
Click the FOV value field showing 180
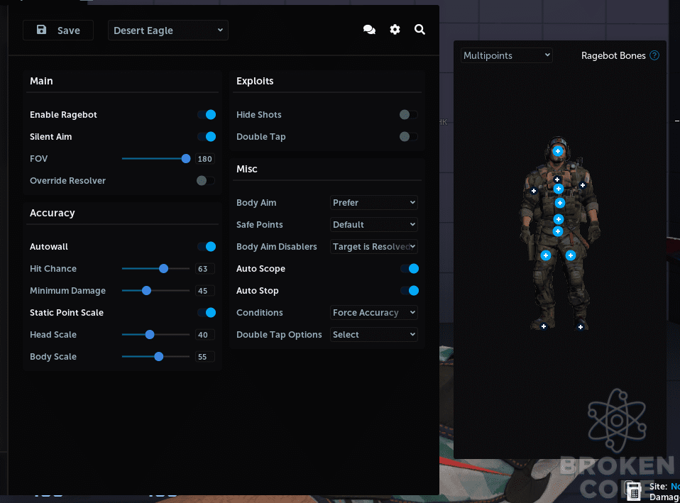[x=204, y=159]
